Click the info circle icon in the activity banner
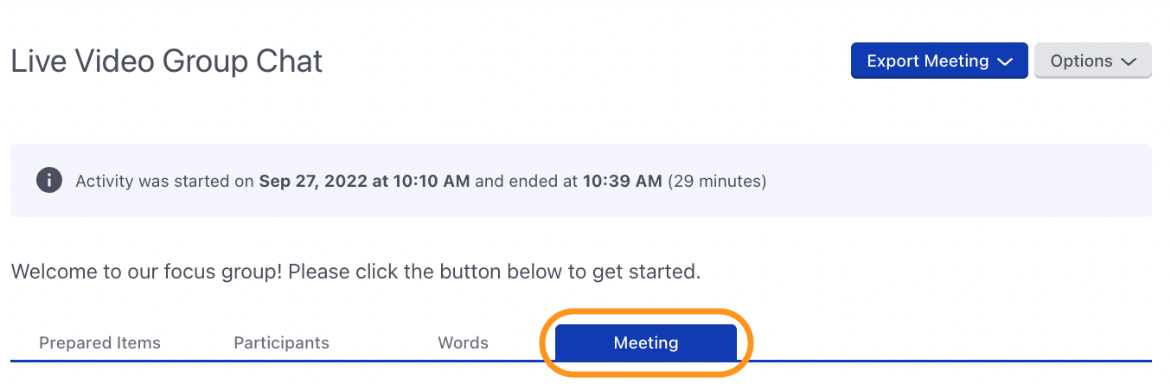This screenshot has height=384, width=1171. (49, 181)
